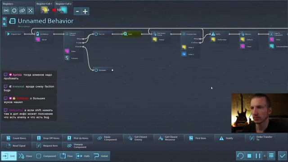Add Pick Up Items instruction

(x=77, y=138)
